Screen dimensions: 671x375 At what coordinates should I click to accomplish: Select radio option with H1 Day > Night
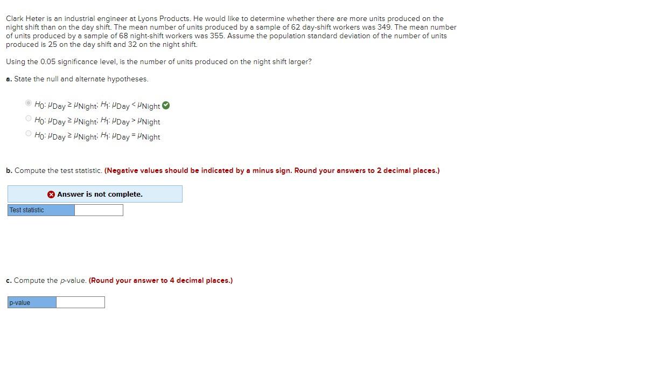point(28,119)
